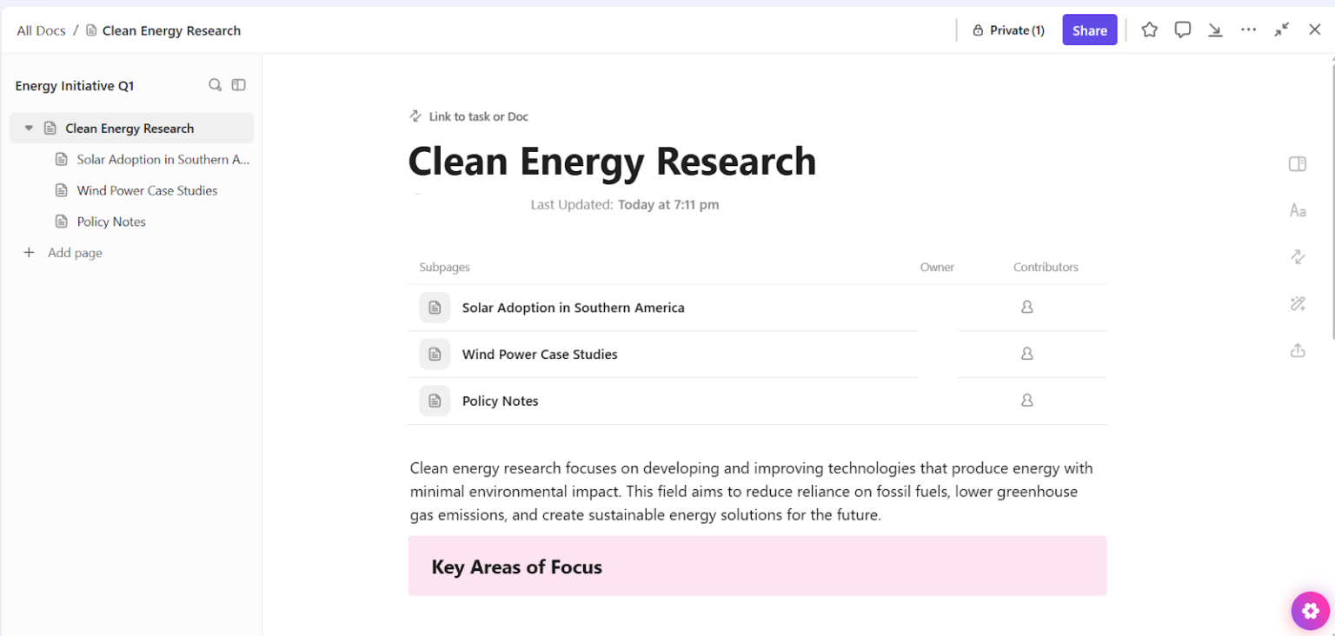The width and height of the screenshot is (1335, 636).
Task: Open font and typography settings via Aa icon
Action: tap(1298, 210)
